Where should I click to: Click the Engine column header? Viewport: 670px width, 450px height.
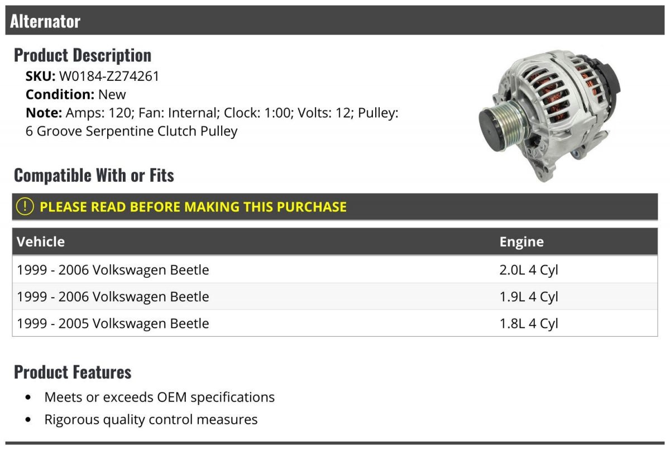click(x=521, y=241)
